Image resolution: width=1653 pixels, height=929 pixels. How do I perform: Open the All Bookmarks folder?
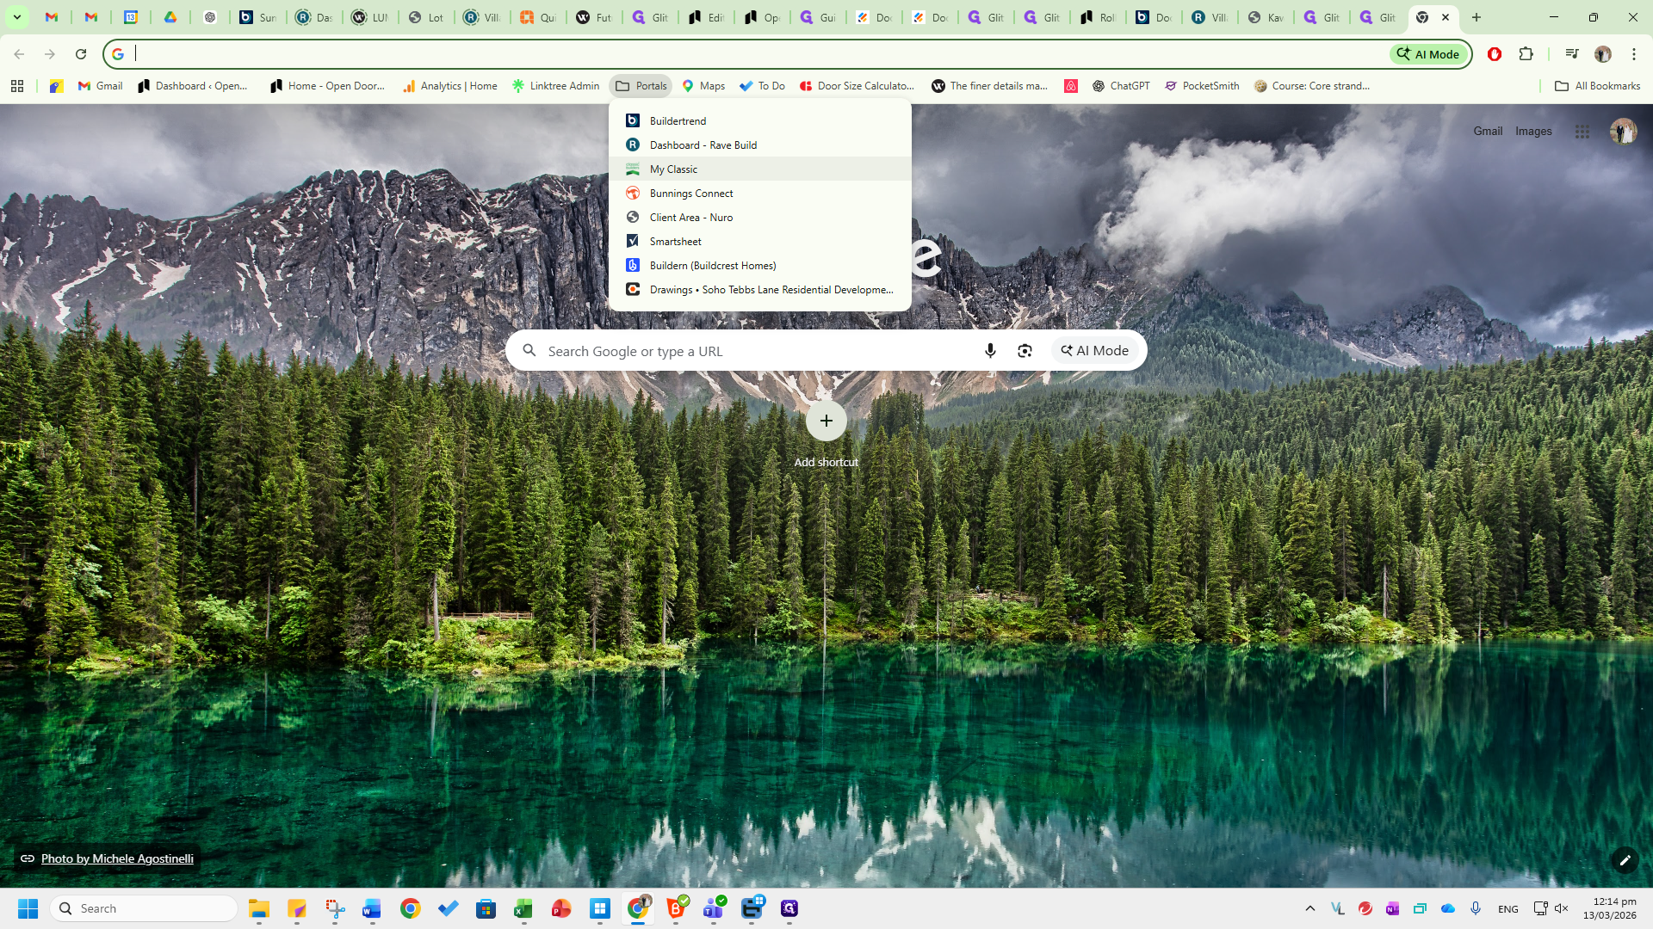click(1598, 86)
